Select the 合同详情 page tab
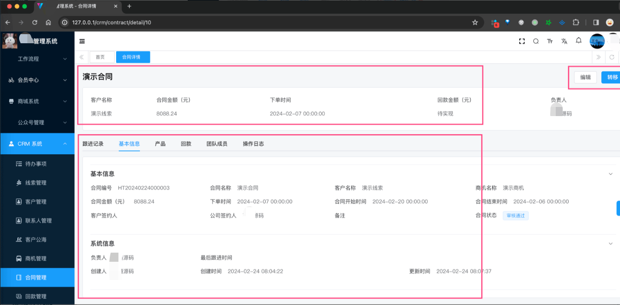 133,57
